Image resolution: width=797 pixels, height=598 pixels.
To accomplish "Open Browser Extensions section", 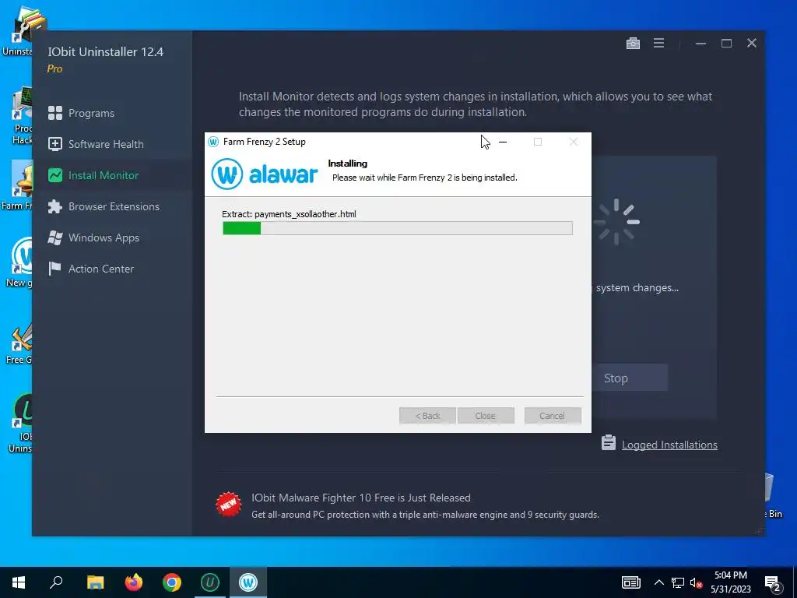I will (112, 206).
